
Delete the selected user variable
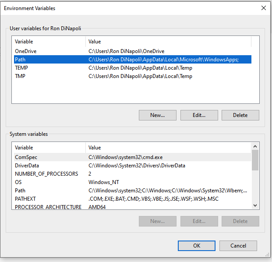240,115
